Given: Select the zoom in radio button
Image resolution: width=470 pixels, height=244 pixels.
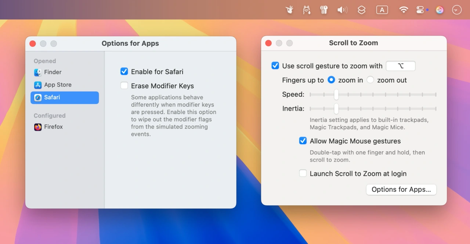Looking at the screenshot, I should pos(331,80).
